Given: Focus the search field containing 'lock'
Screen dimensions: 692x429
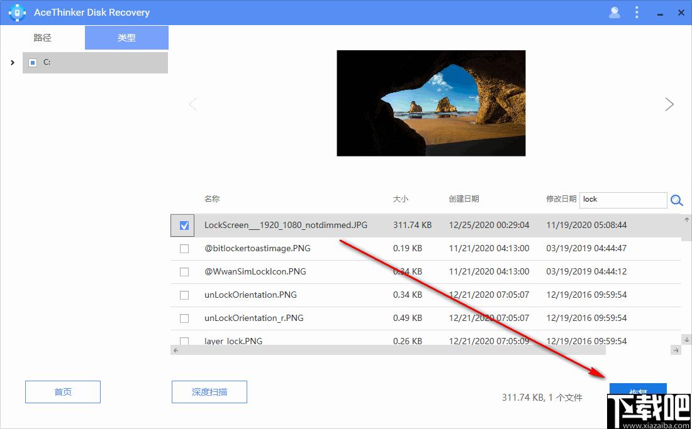Looking at the screenshot, I should click(622, 200).
